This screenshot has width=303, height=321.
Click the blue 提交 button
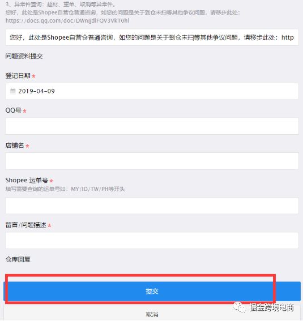(x=152, y=291)
